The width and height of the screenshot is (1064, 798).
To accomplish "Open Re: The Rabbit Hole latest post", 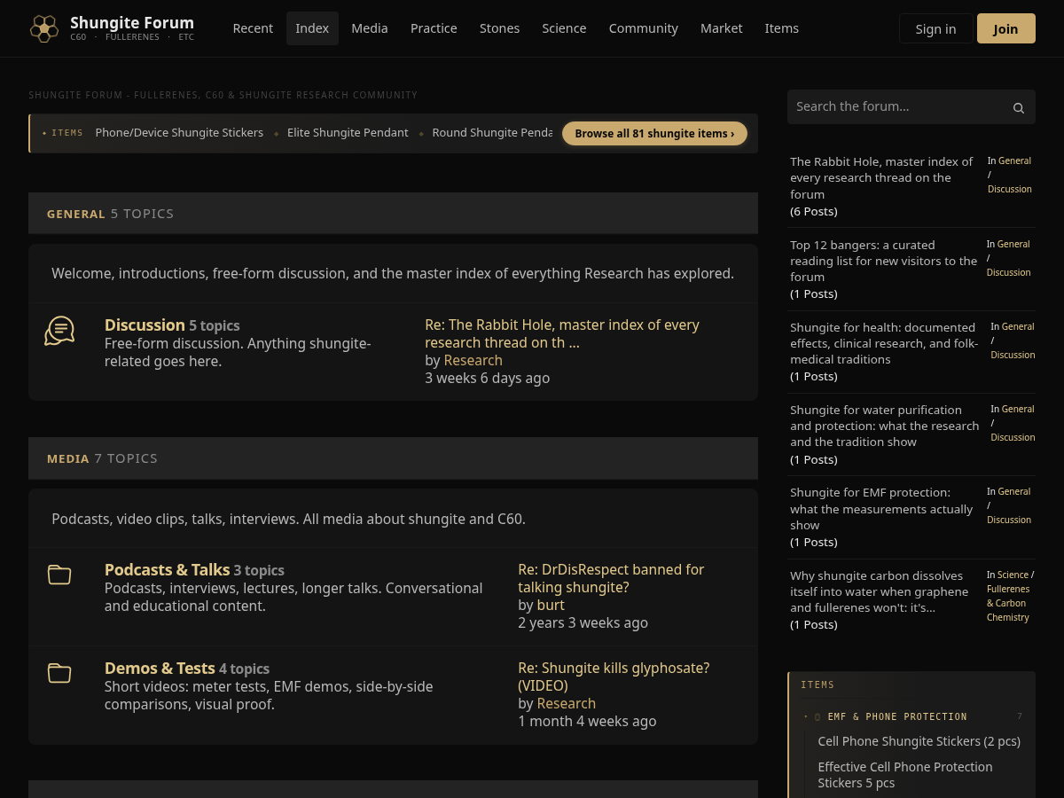I will click(562, 333).
